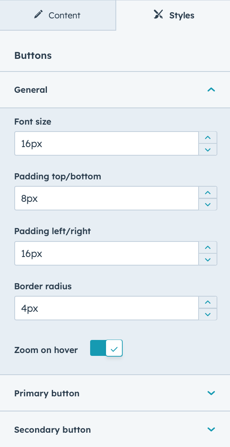Increase Padding top/bottom value
This screenshot has width=230, height=447.
pos(208,192)
